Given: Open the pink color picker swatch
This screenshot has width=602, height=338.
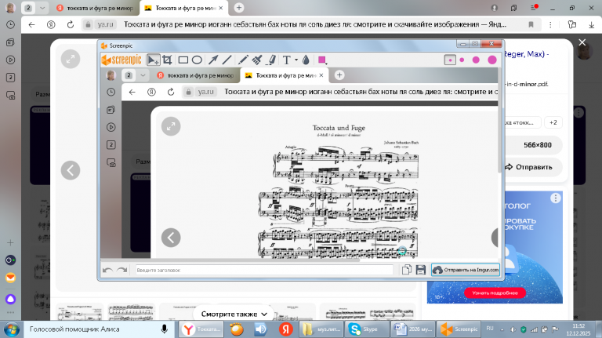Looking at the screenshot, I should pos(322,60).
